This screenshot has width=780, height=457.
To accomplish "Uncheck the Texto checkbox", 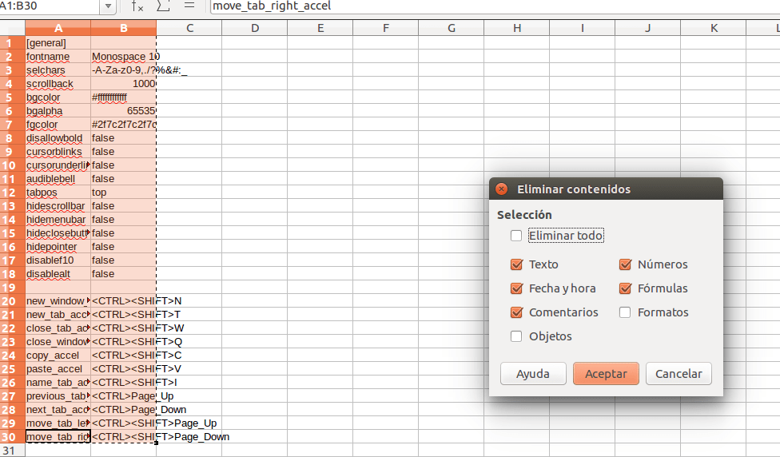I will tap(516, 264).
